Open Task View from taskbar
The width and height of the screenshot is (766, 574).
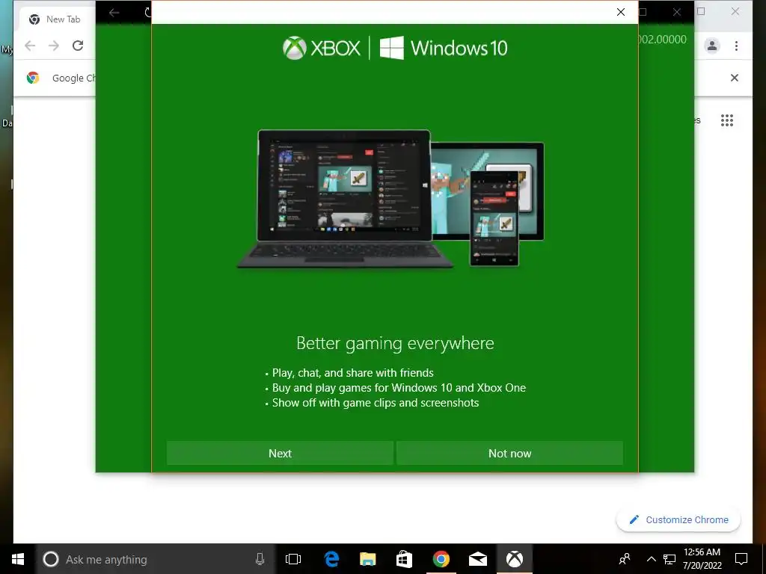point(293,559)
